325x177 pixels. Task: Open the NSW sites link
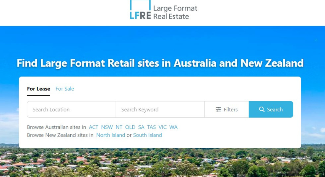[107, 127]
